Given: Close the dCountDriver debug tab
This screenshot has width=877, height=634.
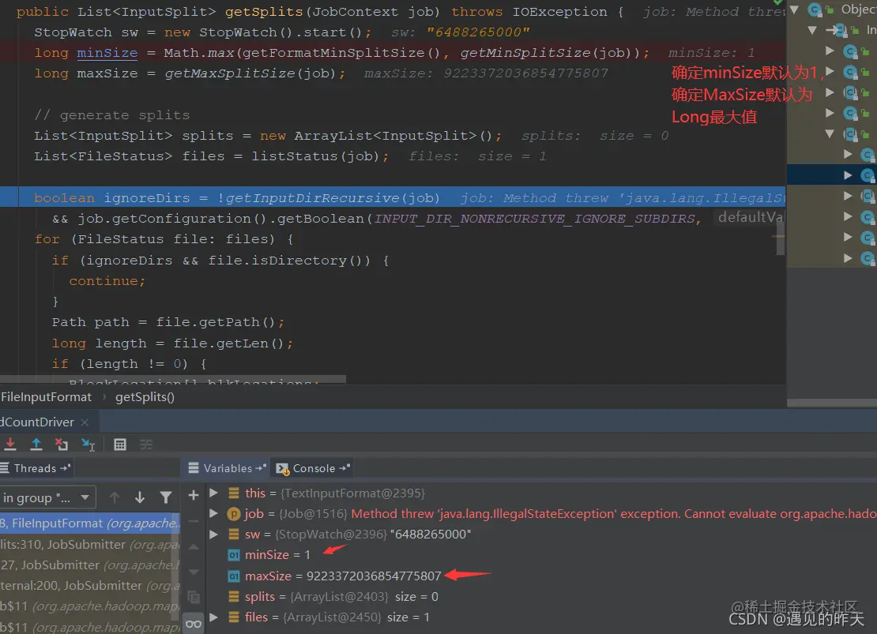Looking at the screenshot, I should click(x=85, y=422).
